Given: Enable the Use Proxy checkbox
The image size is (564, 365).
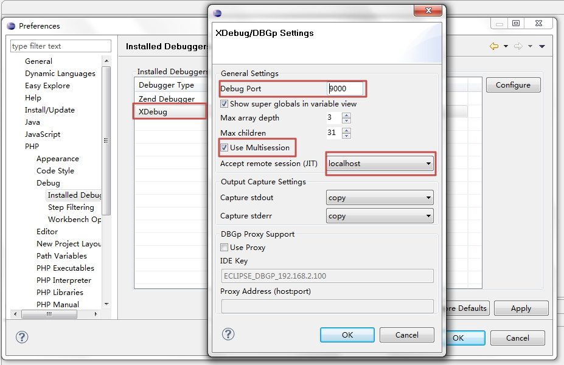Looking at the screenshot, I should pyautogui.click(x=224, y=248).
